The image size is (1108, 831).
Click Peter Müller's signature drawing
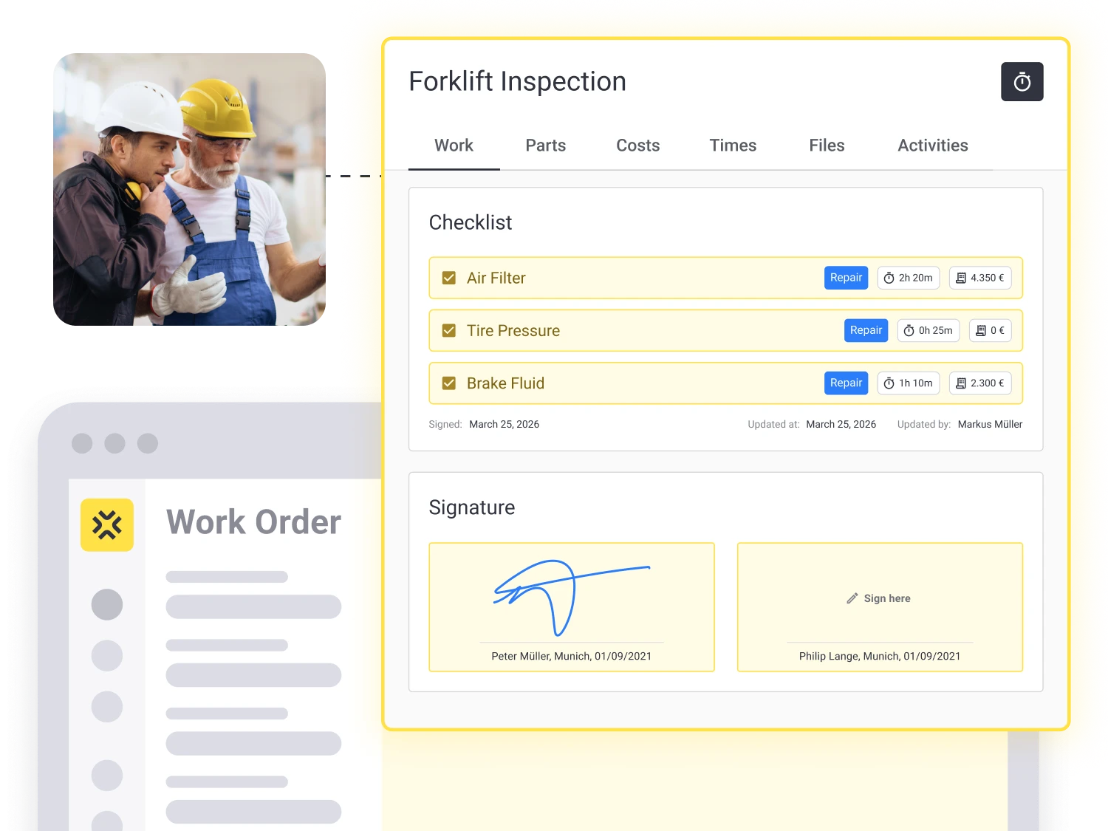point(571,597)
